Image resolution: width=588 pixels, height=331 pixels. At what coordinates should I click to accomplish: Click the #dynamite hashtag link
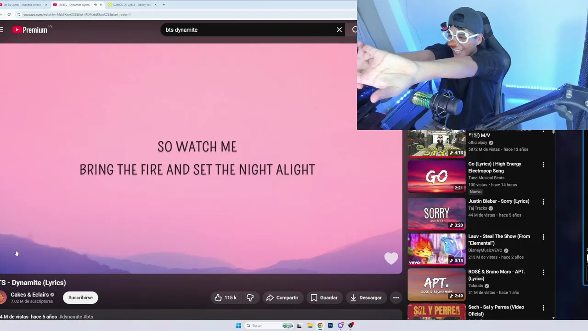tap(71, 317)
